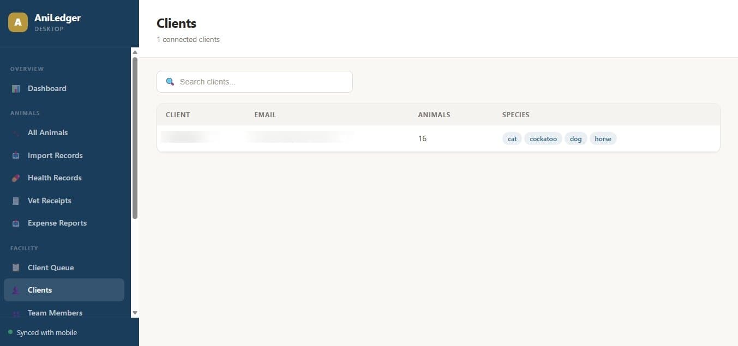
Task: Click the Team Members icon
Action: pos(16,313)
